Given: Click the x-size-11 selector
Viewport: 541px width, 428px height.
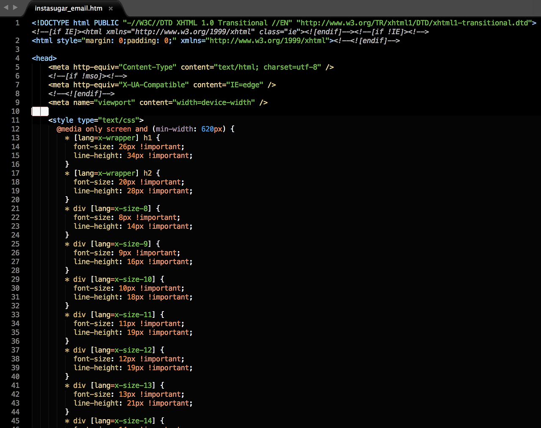Looking at the screenshot, I should point(114,315).
